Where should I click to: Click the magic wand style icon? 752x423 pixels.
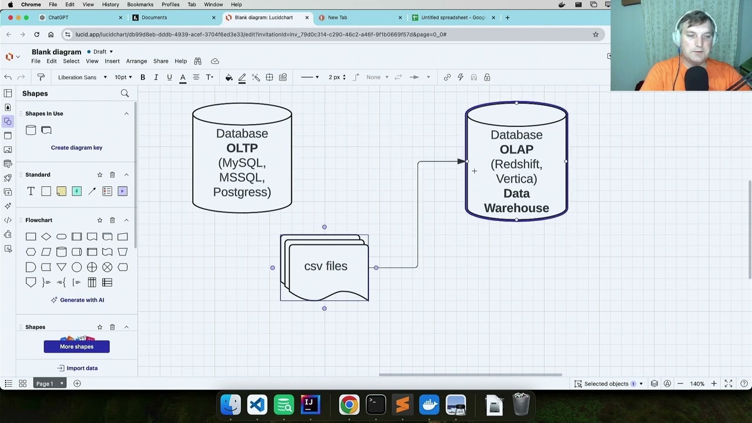(x=256, y=77)
